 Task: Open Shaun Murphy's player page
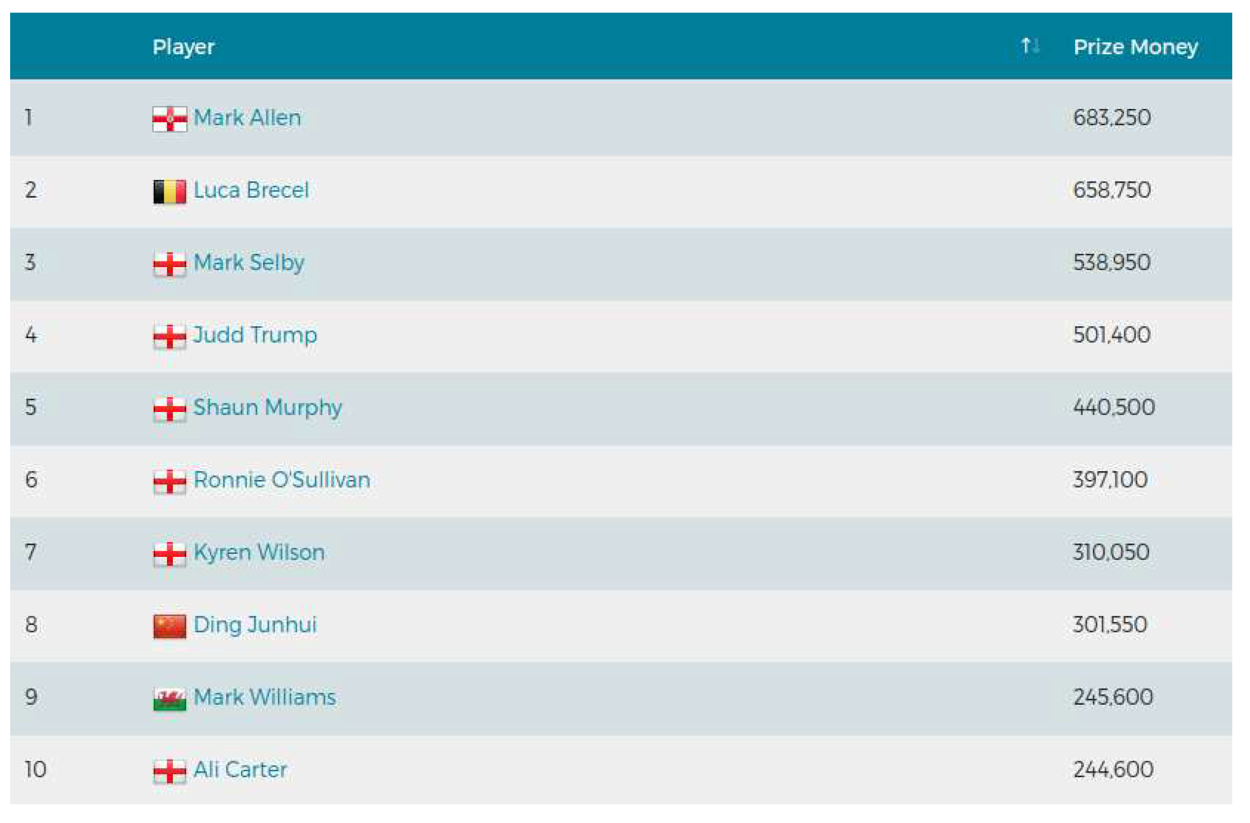click(x=268, y=407)
